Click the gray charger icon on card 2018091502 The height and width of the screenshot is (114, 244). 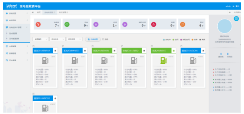45,61
